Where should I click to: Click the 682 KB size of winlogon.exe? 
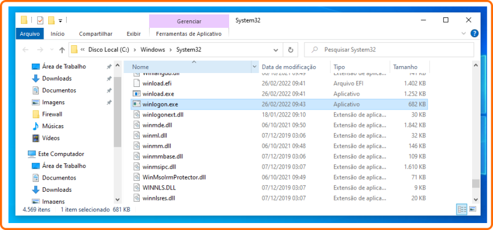(x=417, y=104)
